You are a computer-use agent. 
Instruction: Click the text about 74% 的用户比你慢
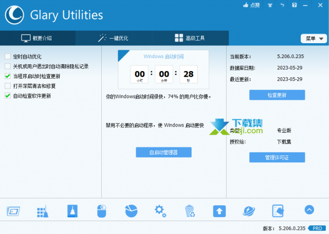coord(158,97)
